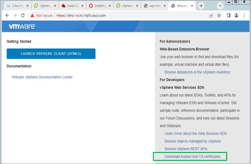251x164 pixels.
Task: Close the ocp-insta tab
Action: pos(165,6)
